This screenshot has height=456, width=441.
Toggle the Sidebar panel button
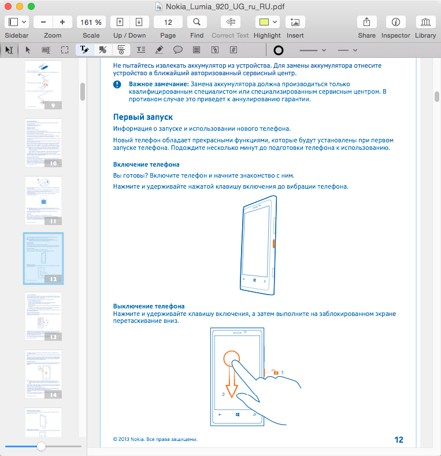13,22
